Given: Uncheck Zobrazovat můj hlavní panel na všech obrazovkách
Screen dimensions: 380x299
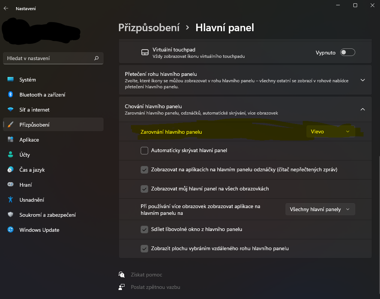Looking at the screenshot, I should 144,189.
